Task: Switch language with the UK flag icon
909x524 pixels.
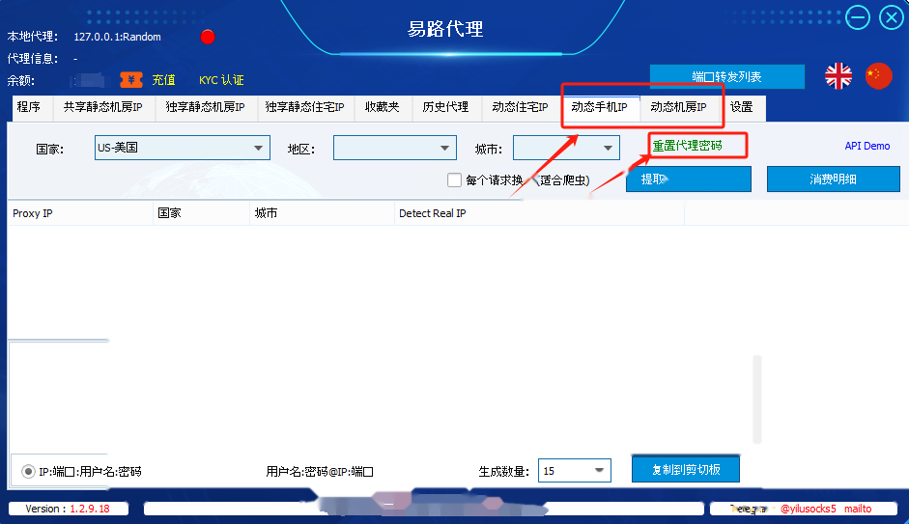Action: pos(838,76)
